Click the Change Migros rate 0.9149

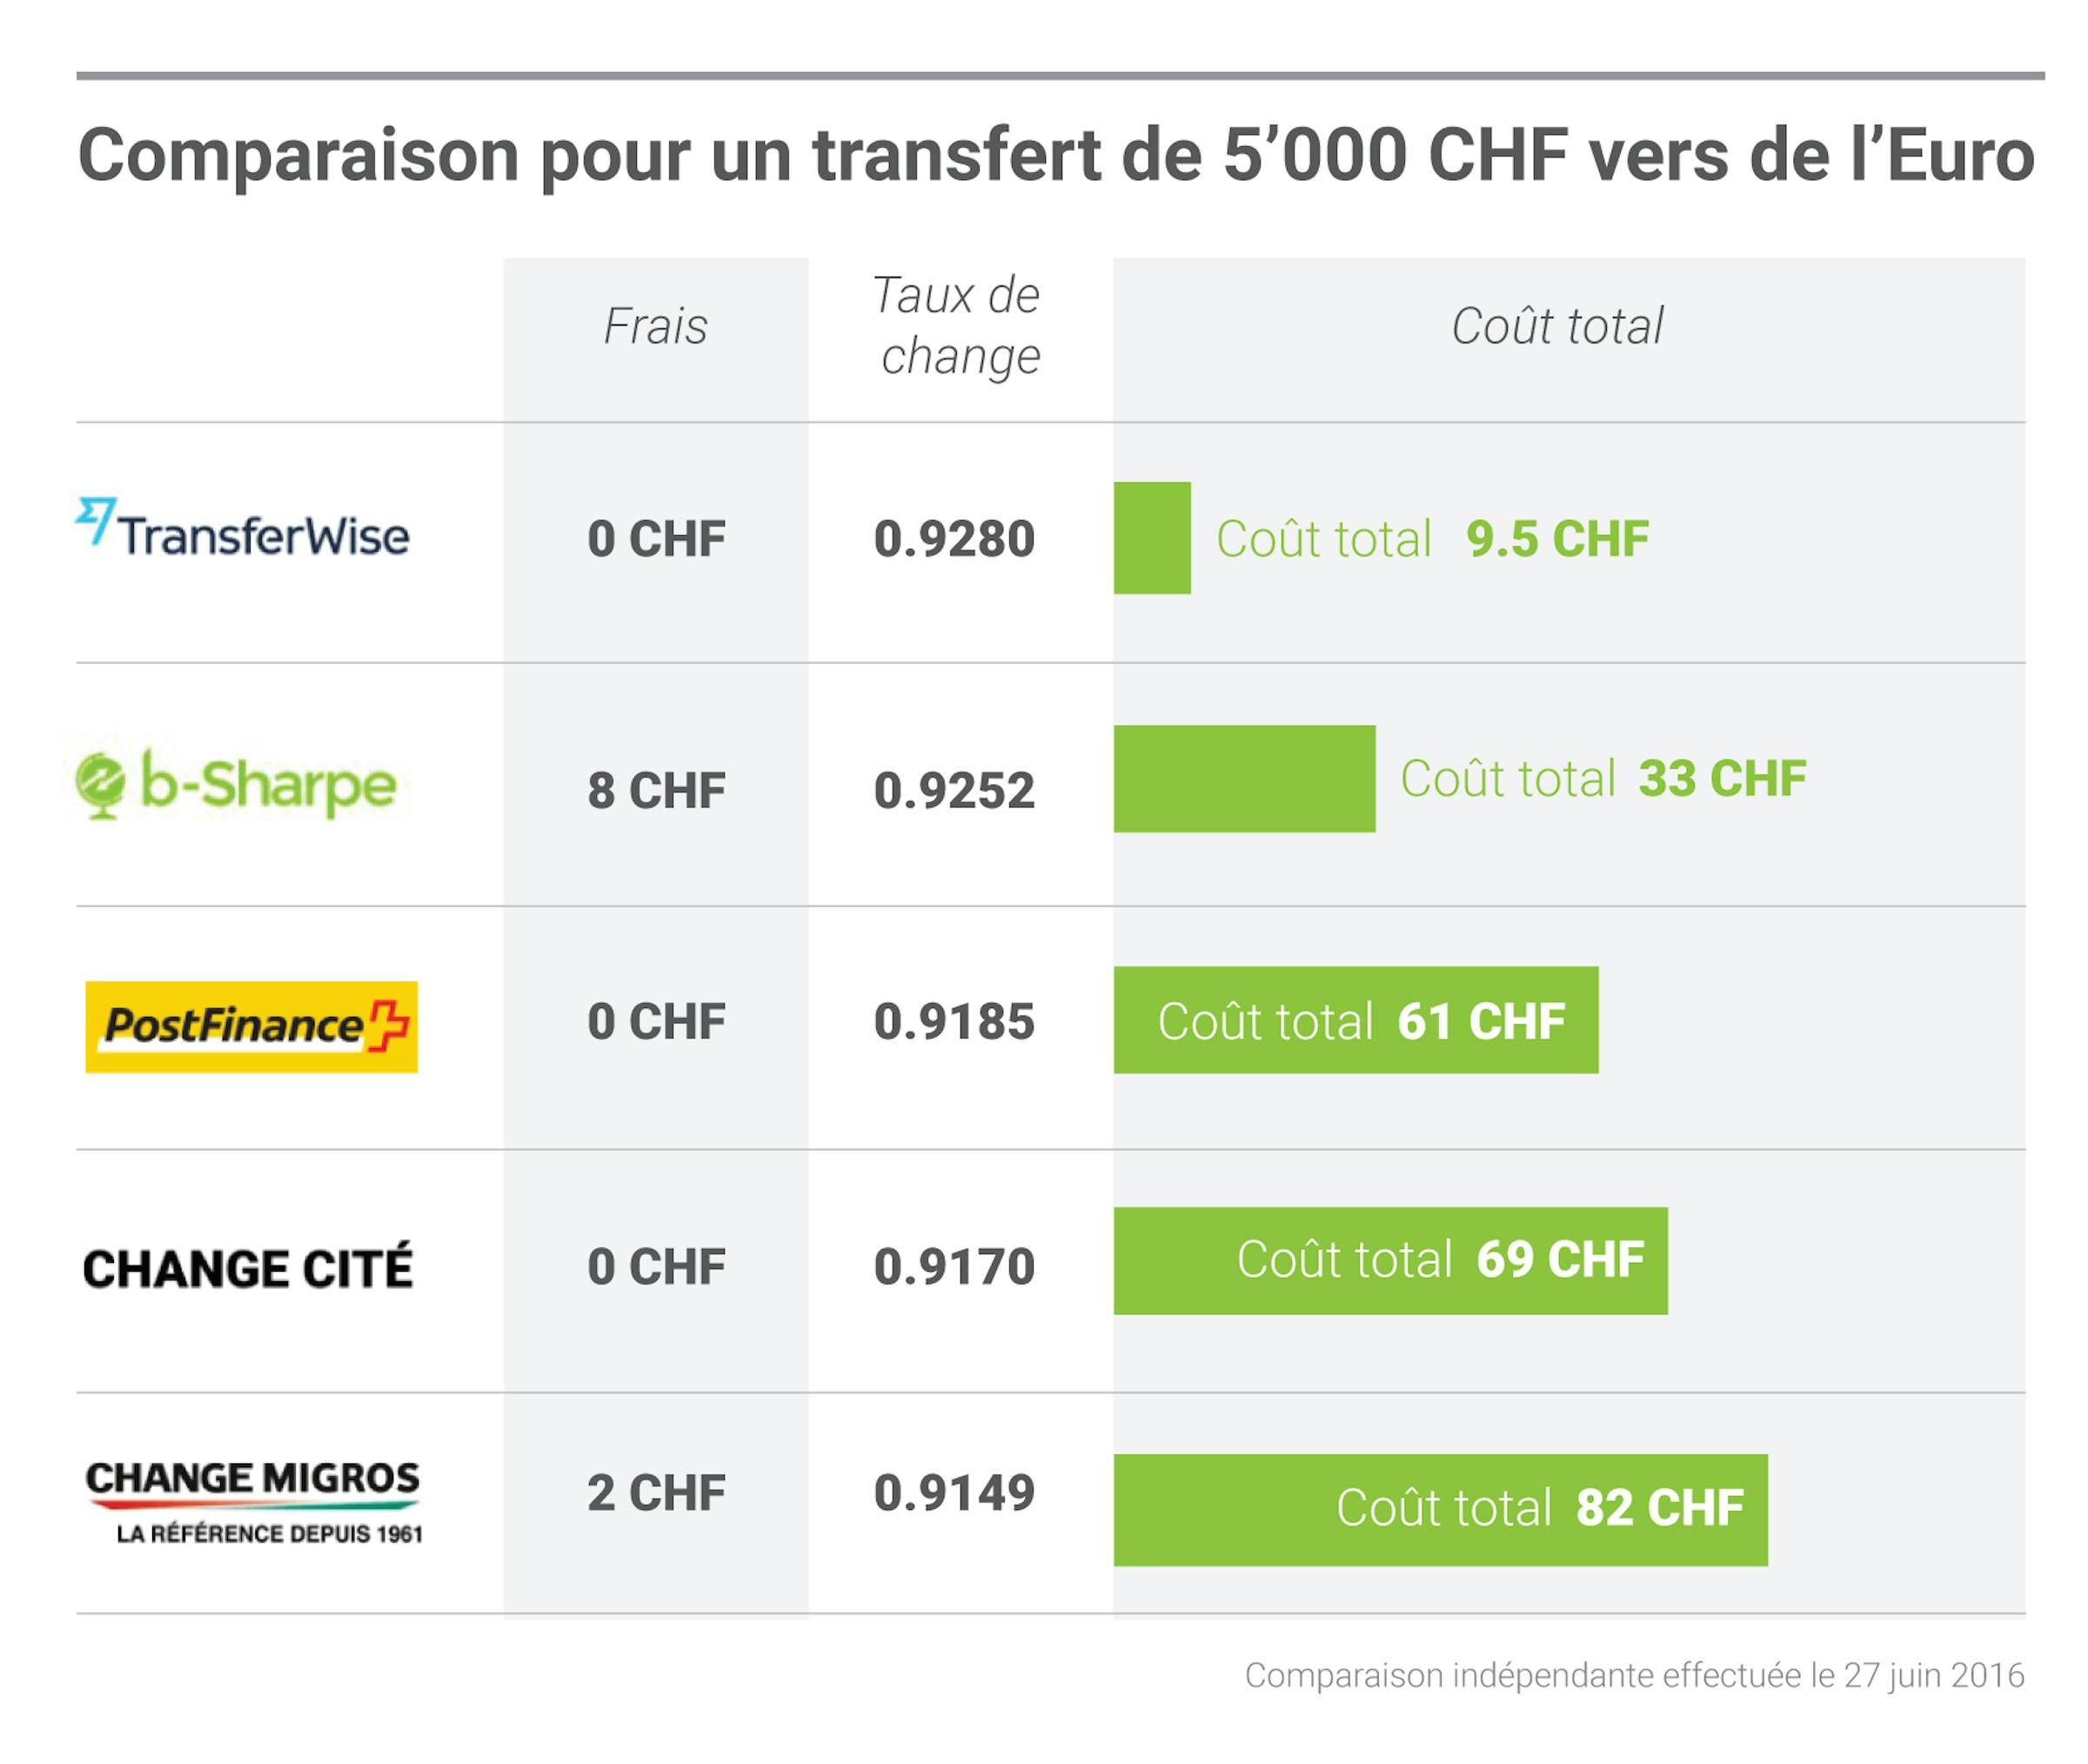tap(954, 1493)
